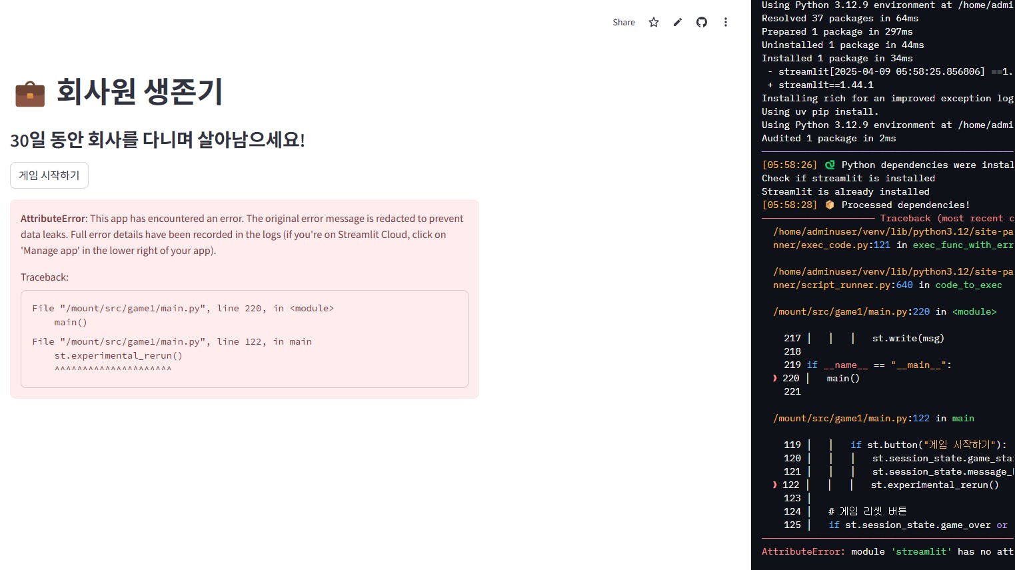Viewport: 1015px width, 570px height.
Task: Select the main() call in the traceback box
Action: click(x=71, y=322)
